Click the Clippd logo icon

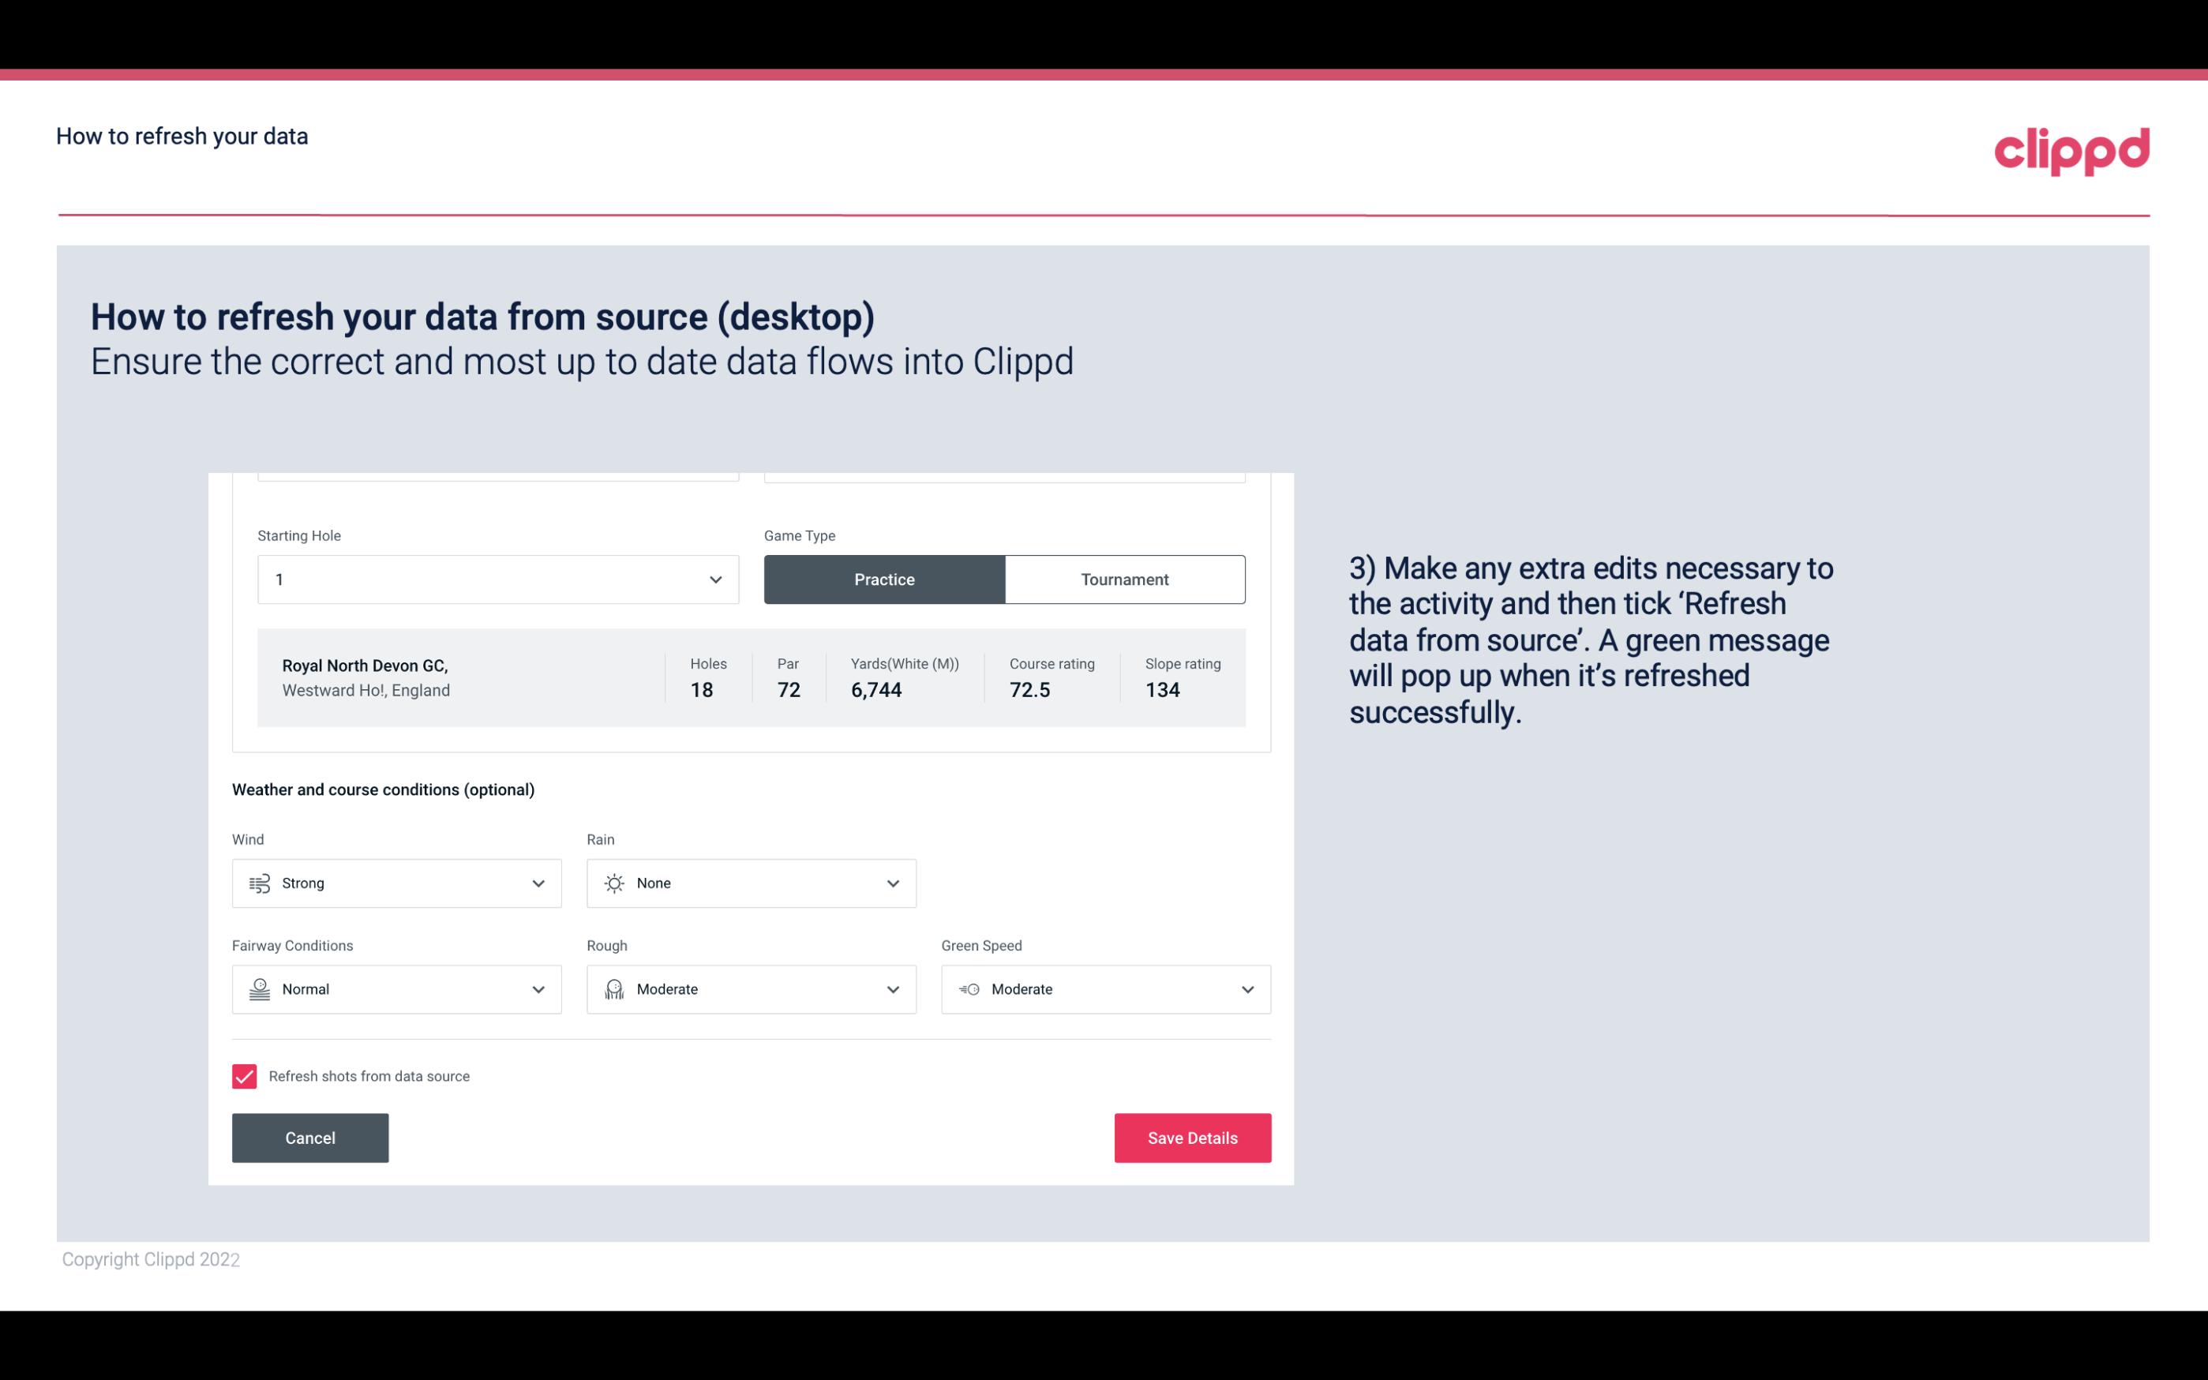pos(2071,148)
